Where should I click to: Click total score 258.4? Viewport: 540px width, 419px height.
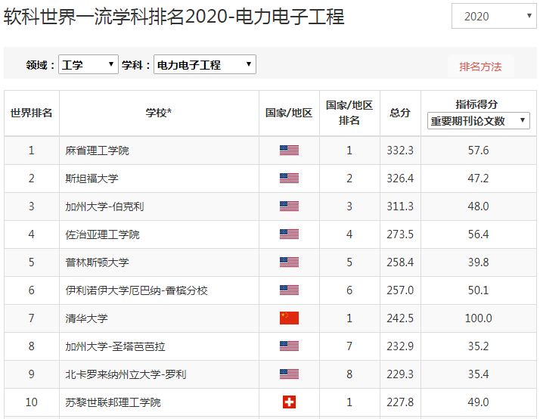tap(400, 262)
